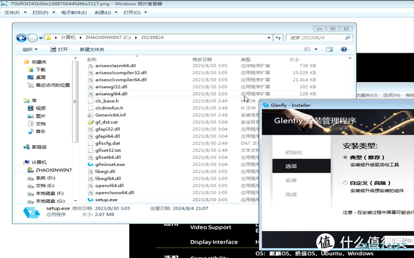
Task: Open the 组织 dropdown menu
Action: click(x=30, y=49)
